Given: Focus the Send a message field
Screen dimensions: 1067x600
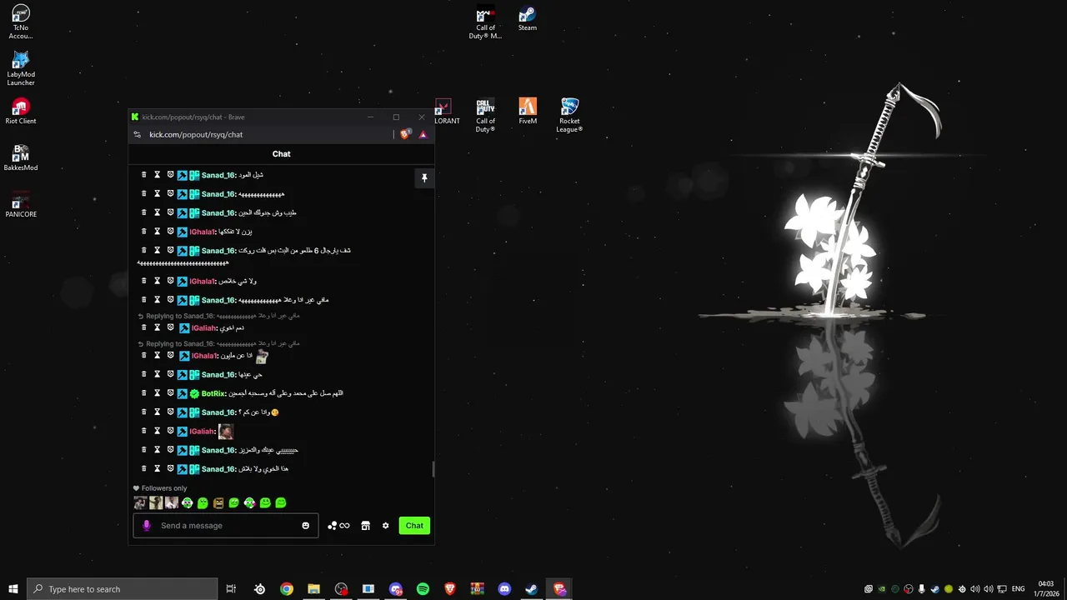Looking at the screenshot, I should click(x=225, y=526).
